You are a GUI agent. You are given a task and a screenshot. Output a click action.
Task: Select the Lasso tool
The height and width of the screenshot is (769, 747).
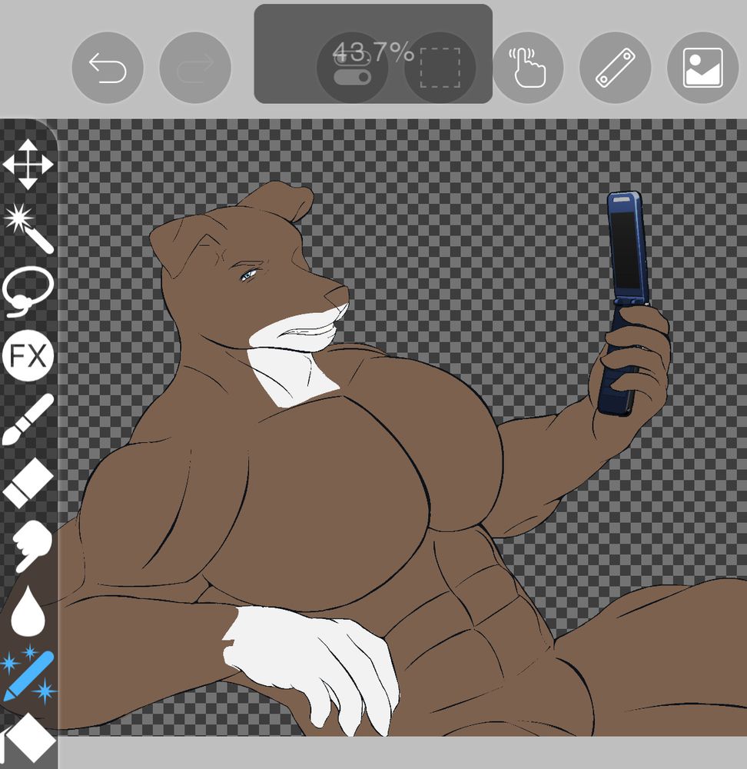tap(28, 291)
